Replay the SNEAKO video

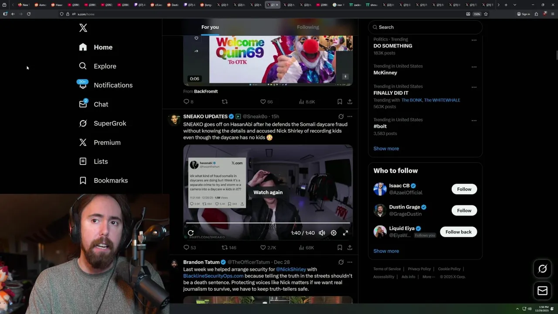191,233
